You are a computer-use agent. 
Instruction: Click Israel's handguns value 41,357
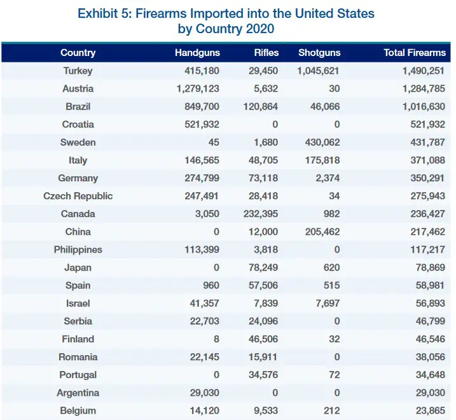(x=204, y=304)
